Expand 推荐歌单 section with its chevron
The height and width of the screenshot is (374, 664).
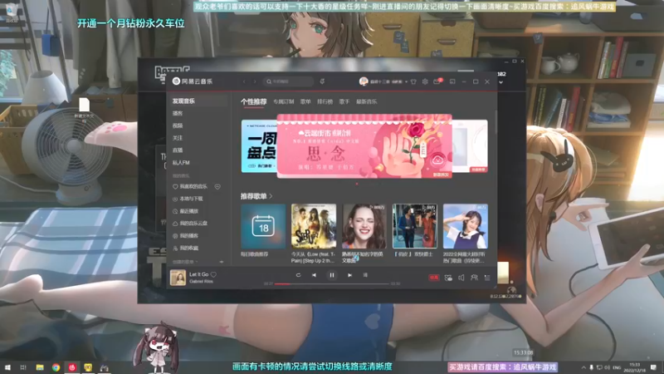tap(271, 196)
